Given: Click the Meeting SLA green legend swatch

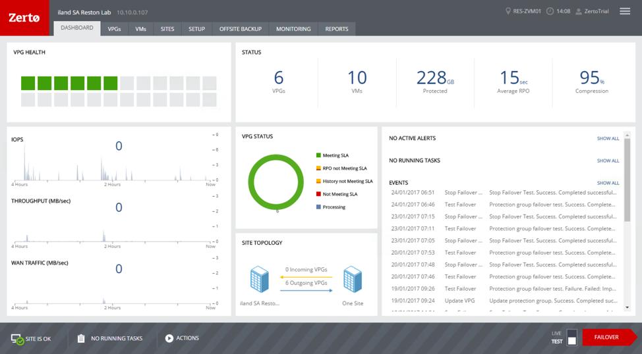Looking at the screenshot, I should [318, 155].
